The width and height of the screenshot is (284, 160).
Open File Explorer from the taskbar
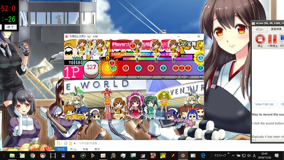12,156
